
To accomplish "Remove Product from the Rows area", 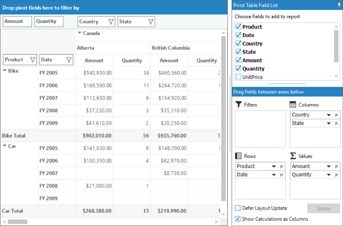I will pos(282,166).
